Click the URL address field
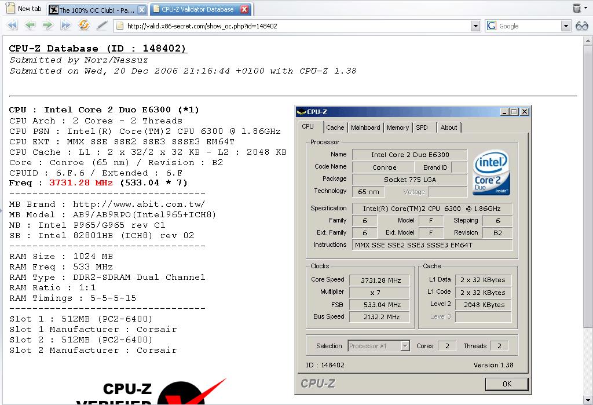Viewport: 593px width, 405px height. (x=297, y=26)
